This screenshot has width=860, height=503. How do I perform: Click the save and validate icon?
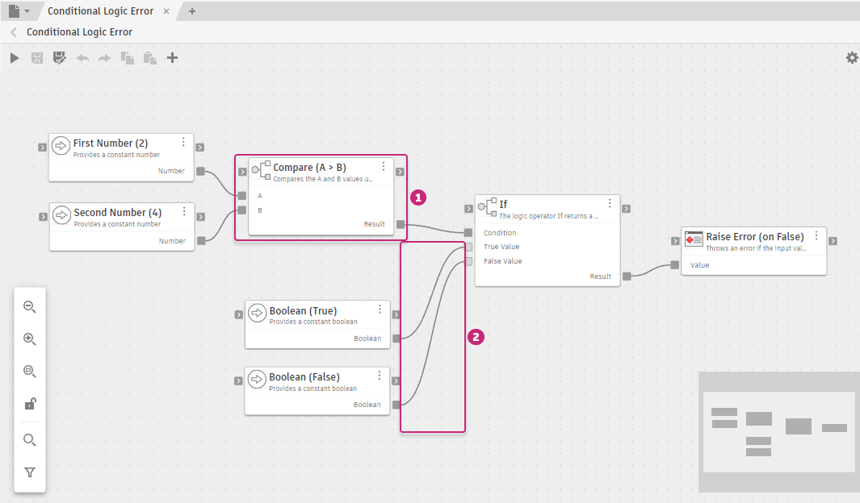coord(59,58)
